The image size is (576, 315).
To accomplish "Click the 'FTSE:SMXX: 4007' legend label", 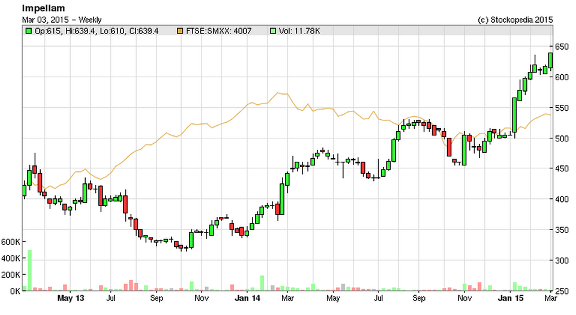I will pyautogui.click(x=219, y=31).
